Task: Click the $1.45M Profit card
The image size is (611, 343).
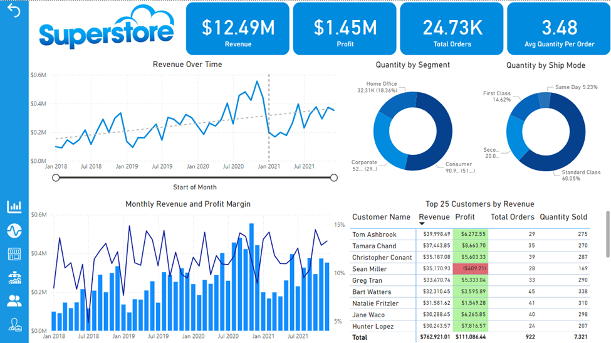Action: (x=345, y=28)
